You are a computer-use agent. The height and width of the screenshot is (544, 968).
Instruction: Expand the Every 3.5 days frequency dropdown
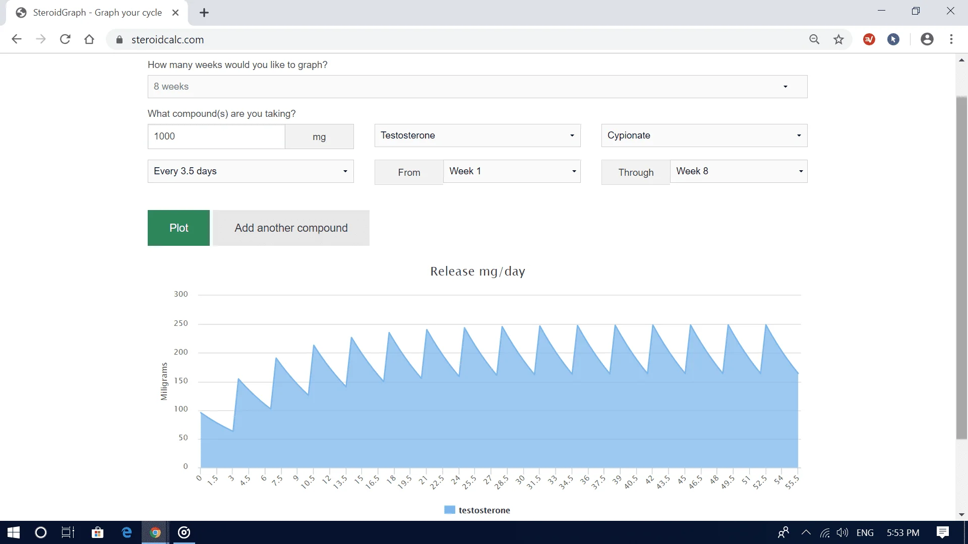(250, 171)
